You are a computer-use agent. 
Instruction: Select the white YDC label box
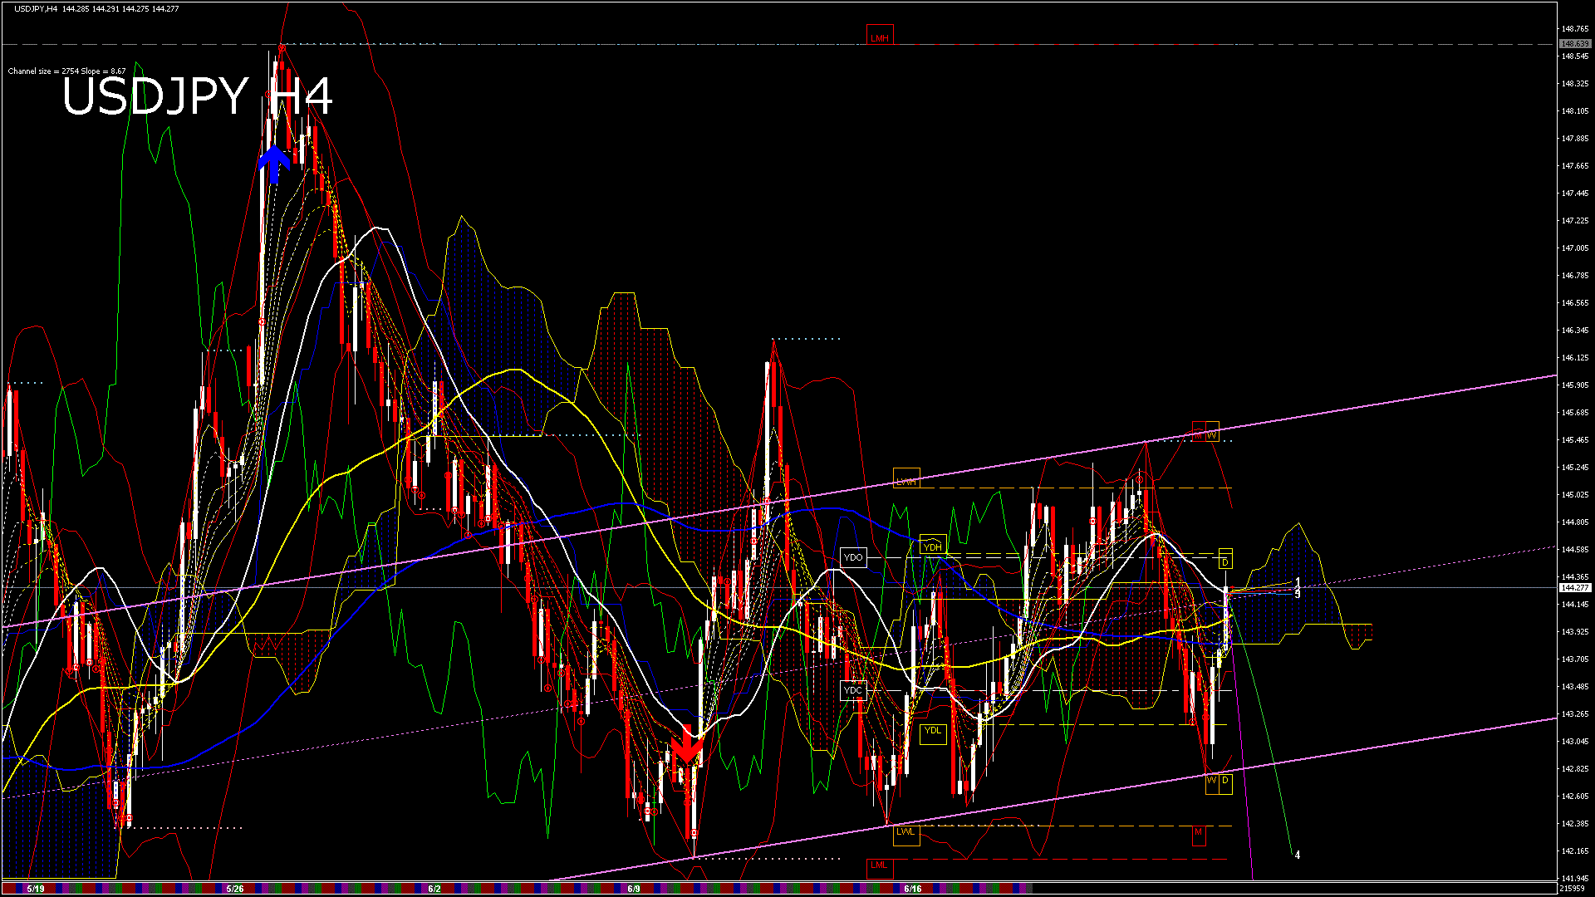click(853, 690)
